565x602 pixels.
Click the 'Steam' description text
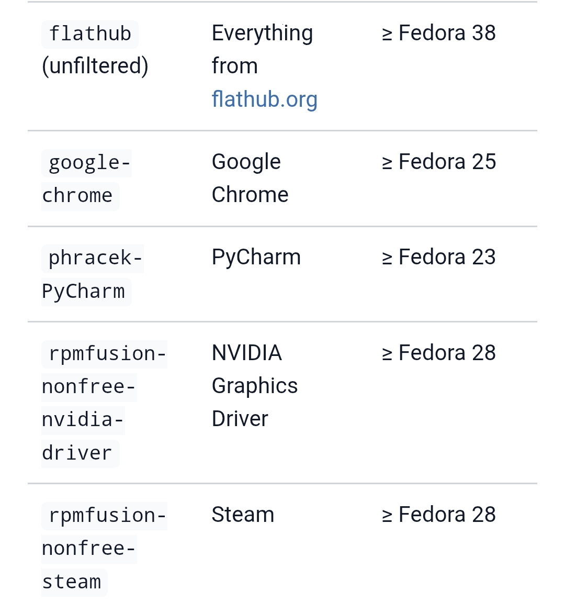pos(243,515)
